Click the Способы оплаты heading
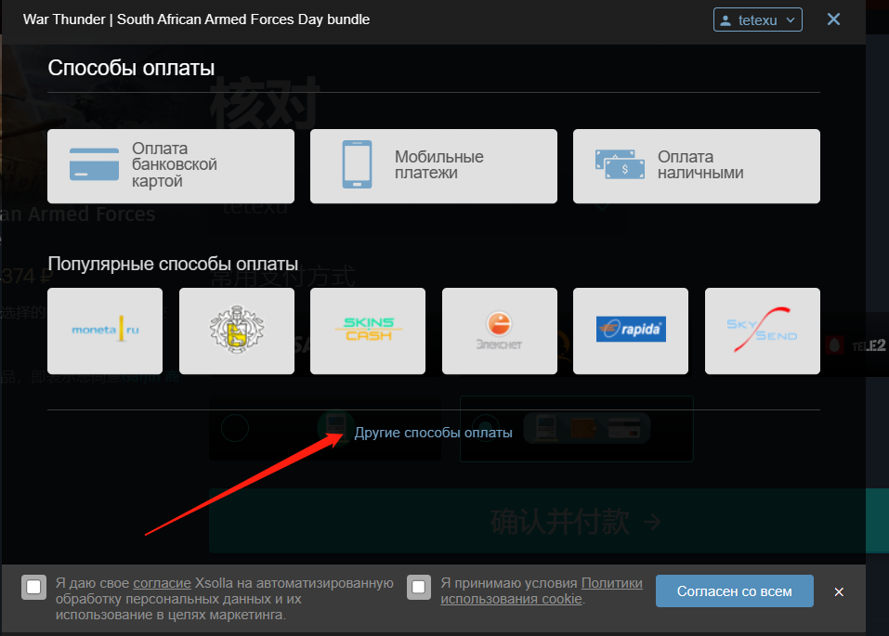 pyautogui.click(x=131, y=68)
